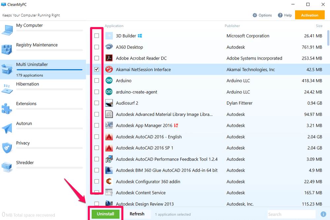Check the 3D Builder checkbox
This screenshot has height=220, width=330.
[97, 36]
